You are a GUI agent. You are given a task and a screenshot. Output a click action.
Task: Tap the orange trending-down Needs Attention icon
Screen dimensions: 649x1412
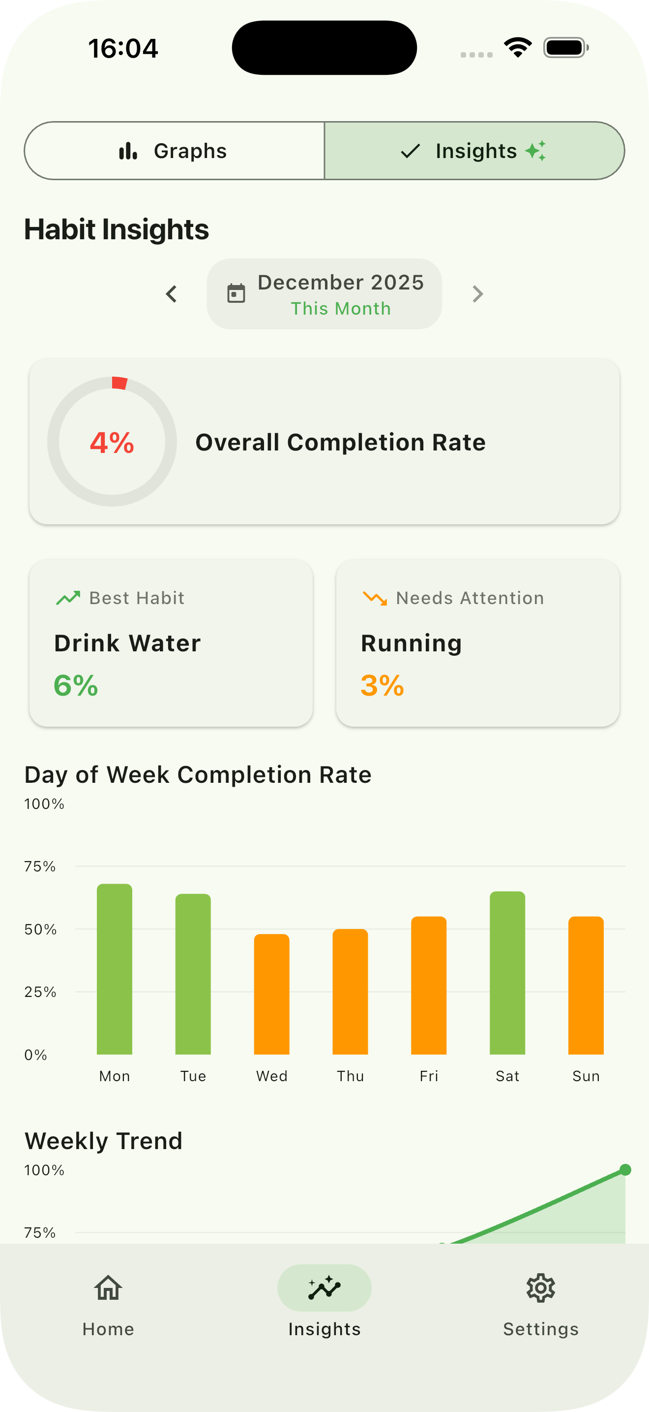pyautogui.click(x=375, y=598)
